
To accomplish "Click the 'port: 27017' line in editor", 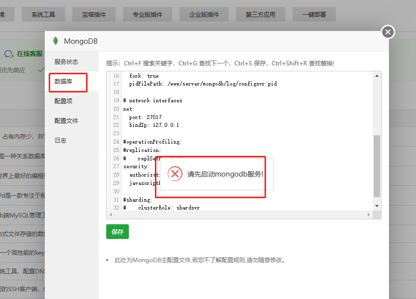I will [x=146, y=117].
